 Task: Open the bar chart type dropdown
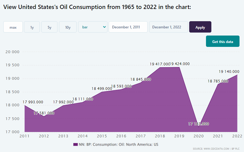[93, 27]
